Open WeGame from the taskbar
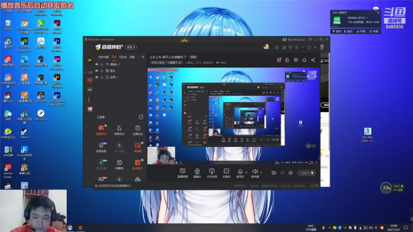Image resolution: width=413 pixels, height=232 pixels. 81,228
